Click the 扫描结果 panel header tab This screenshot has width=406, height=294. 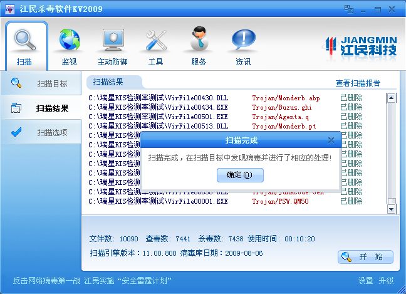pyautogui.click(x=114, y=82)
